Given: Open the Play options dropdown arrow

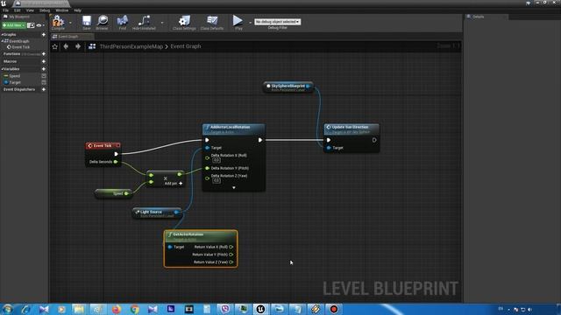Looking at the screenshot, I should (250, 23).
